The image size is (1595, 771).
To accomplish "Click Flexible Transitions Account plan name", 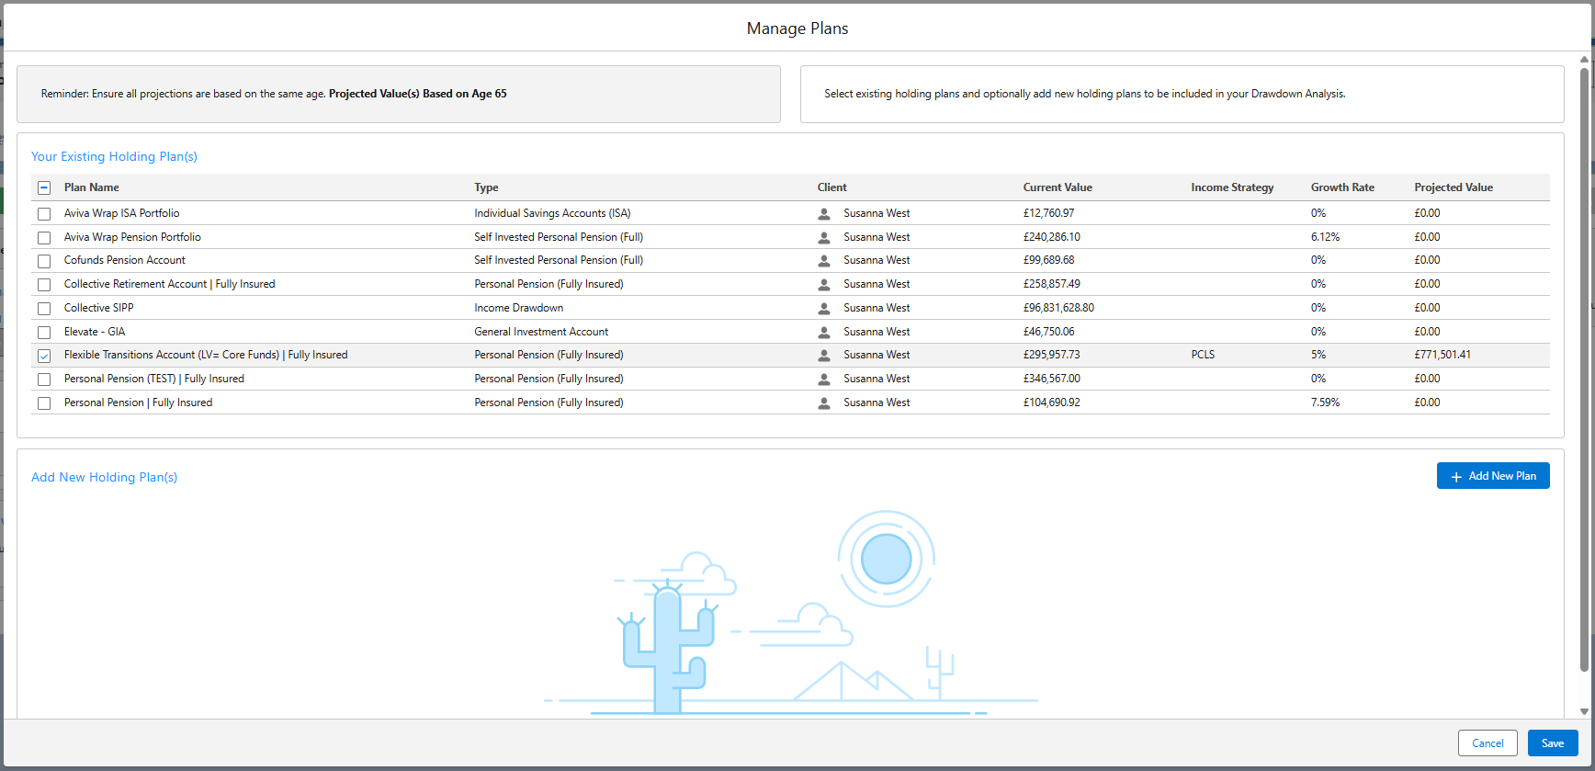I will coord(206,355).
